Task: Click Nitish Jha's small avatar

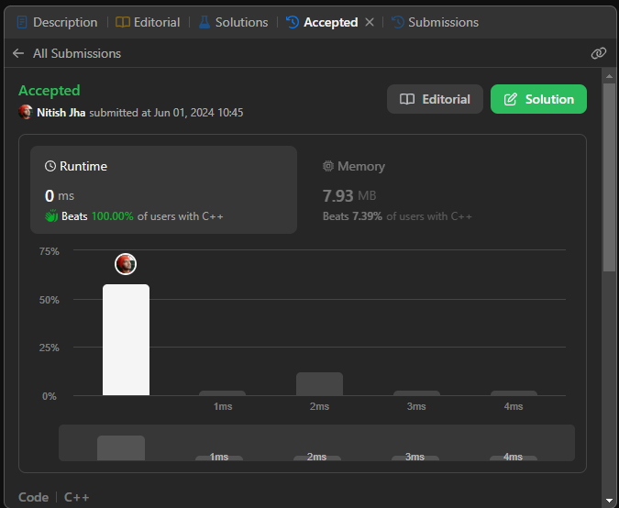Action: tap(26, 112)
